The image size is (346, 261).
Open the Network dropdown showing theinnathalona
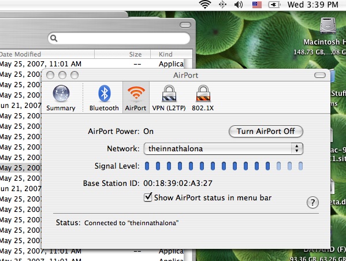pyautogui.click(x=224, y=148)
